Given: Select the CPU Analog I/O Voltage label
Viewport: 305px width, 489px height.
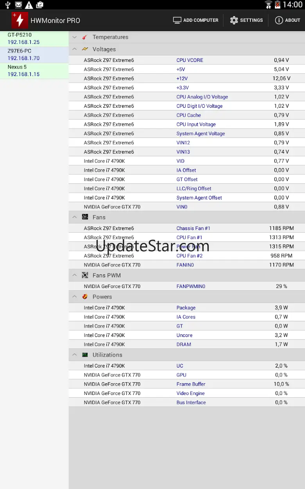Looking at the screenshot, I should [x=202, y=97].
